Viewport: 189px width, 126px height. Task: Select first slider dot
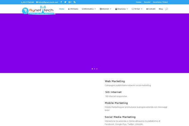coord(92,69)
